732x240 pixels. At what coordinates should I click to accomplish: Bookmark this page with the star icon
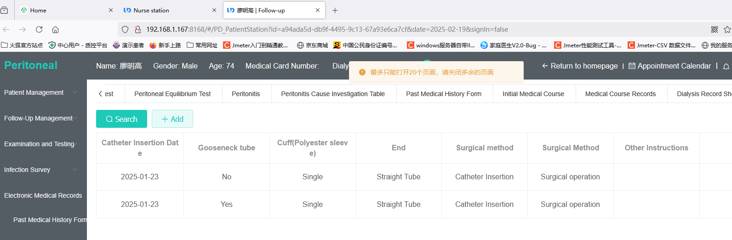click(x=727, y=29)
